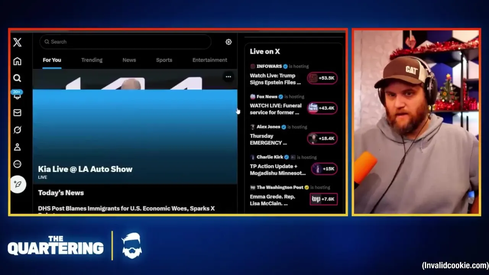Click the +43.4K listeners badge
The width and height of the screenshot is (489, 275).
pos(322,108)
